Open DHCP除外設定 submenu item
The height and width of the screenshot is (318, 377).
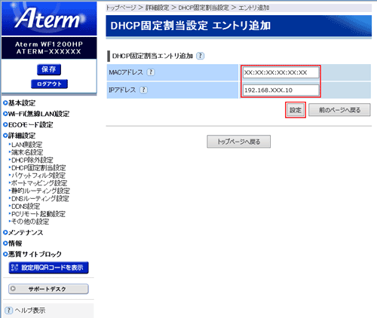pos(31,160)
